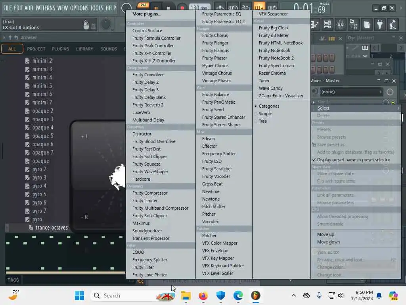Image resolution: width=406 pixels, height=305 pixels.
Task: Click the piano keys icon in Osc window
Action: click(x=365, y=48)
